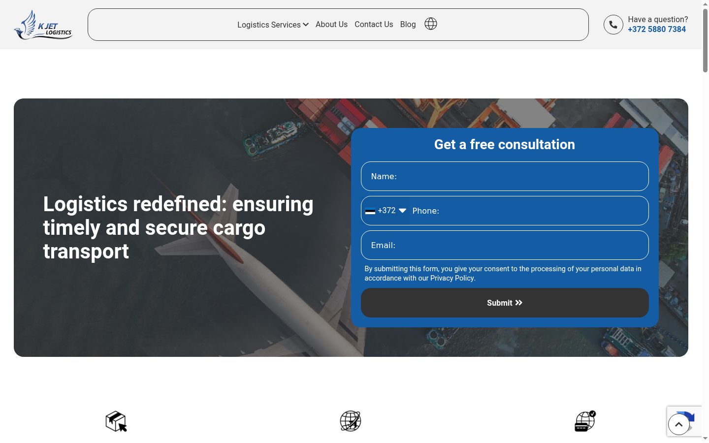Focus the Name input field
The image size is (709, 443).
tap(505, 176)
